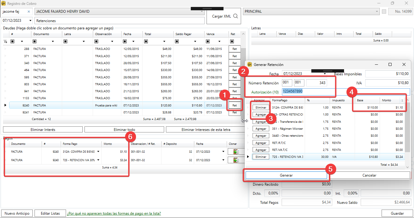Toggle the Letra column filter checkbox

pos(66,41)
